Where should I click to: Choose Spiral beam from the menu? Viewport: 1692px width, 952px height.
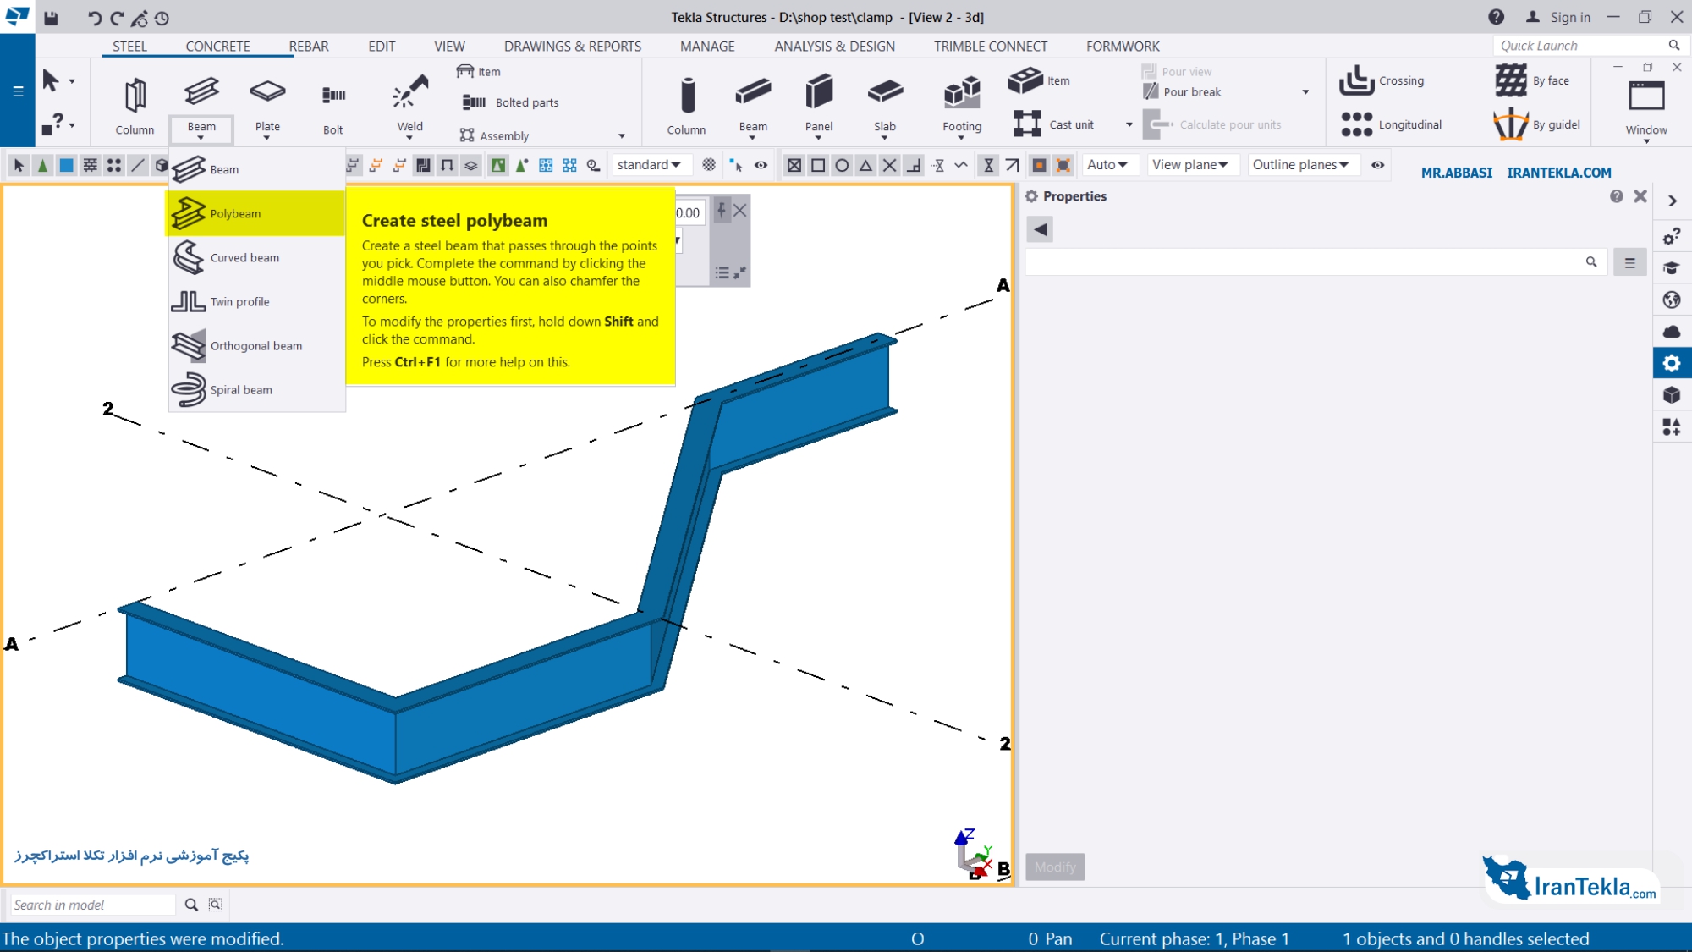coord(255,389)
